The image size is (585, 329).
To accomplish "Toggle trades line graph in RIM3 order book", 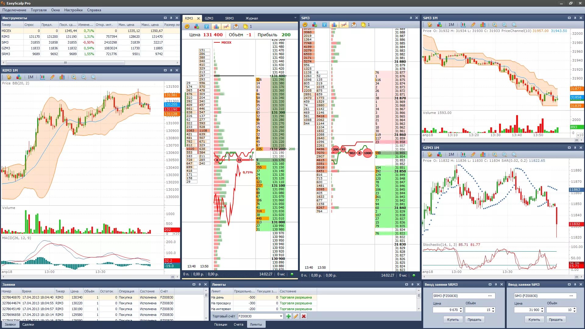I will pyautogui.click(x=226, y=27).
